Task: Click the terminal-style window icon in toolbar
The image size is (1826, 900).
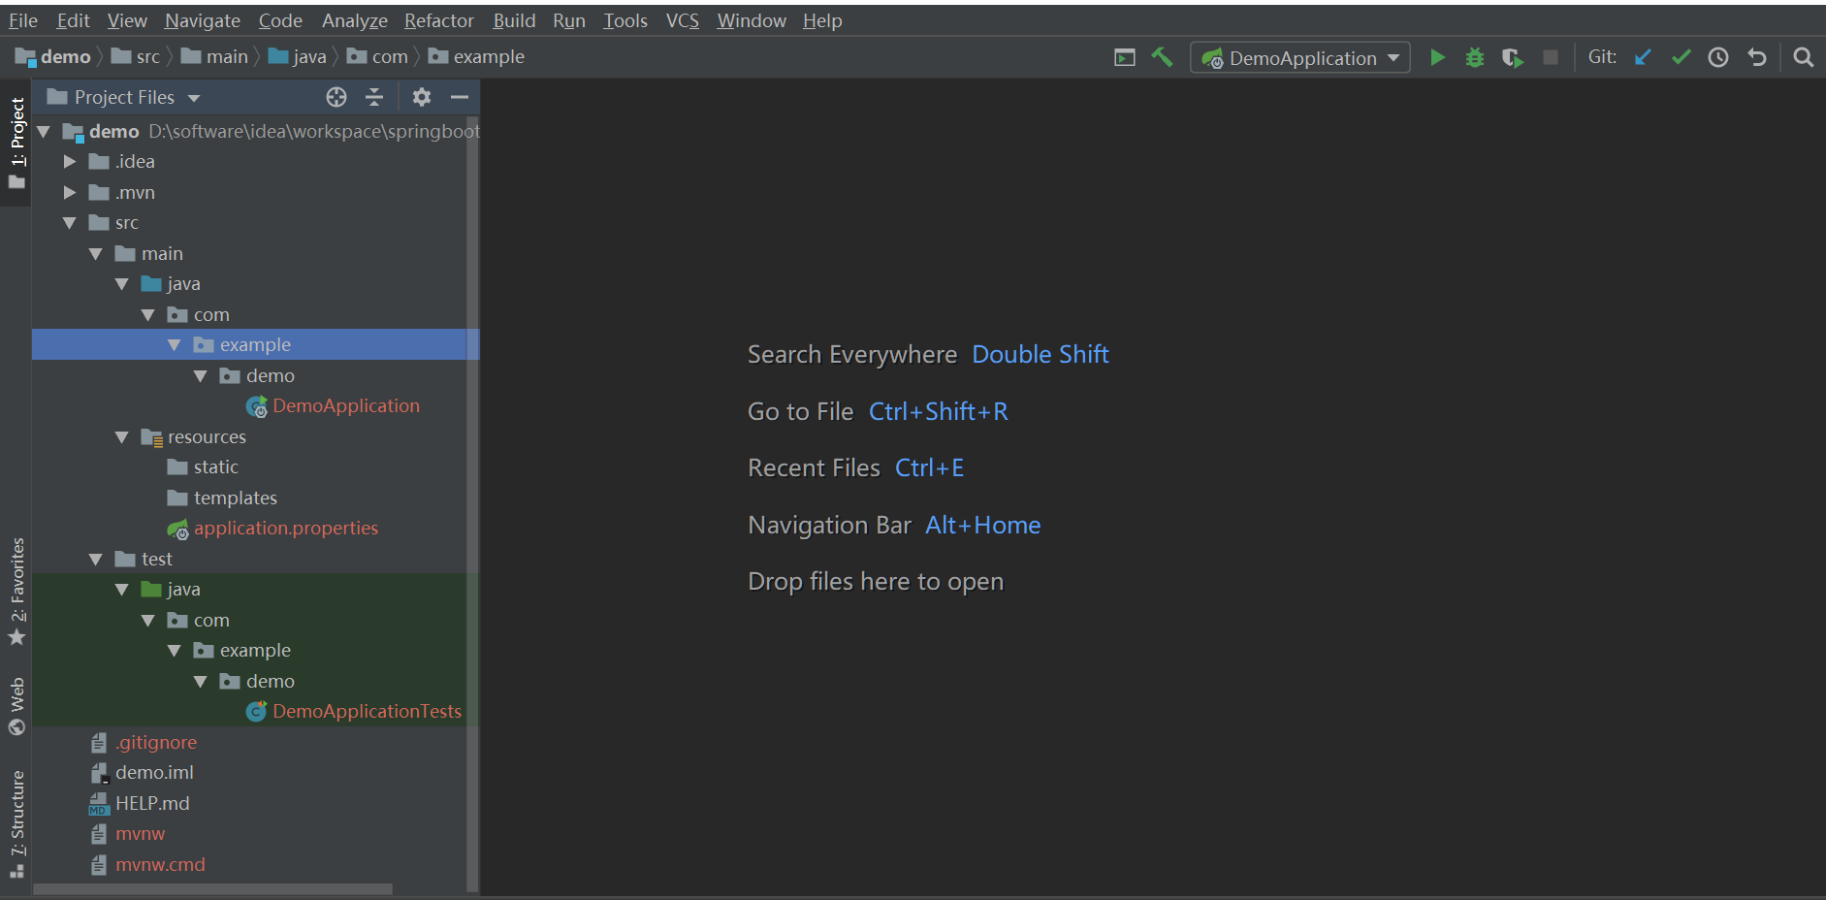Action: click(x=1125, y=58)
